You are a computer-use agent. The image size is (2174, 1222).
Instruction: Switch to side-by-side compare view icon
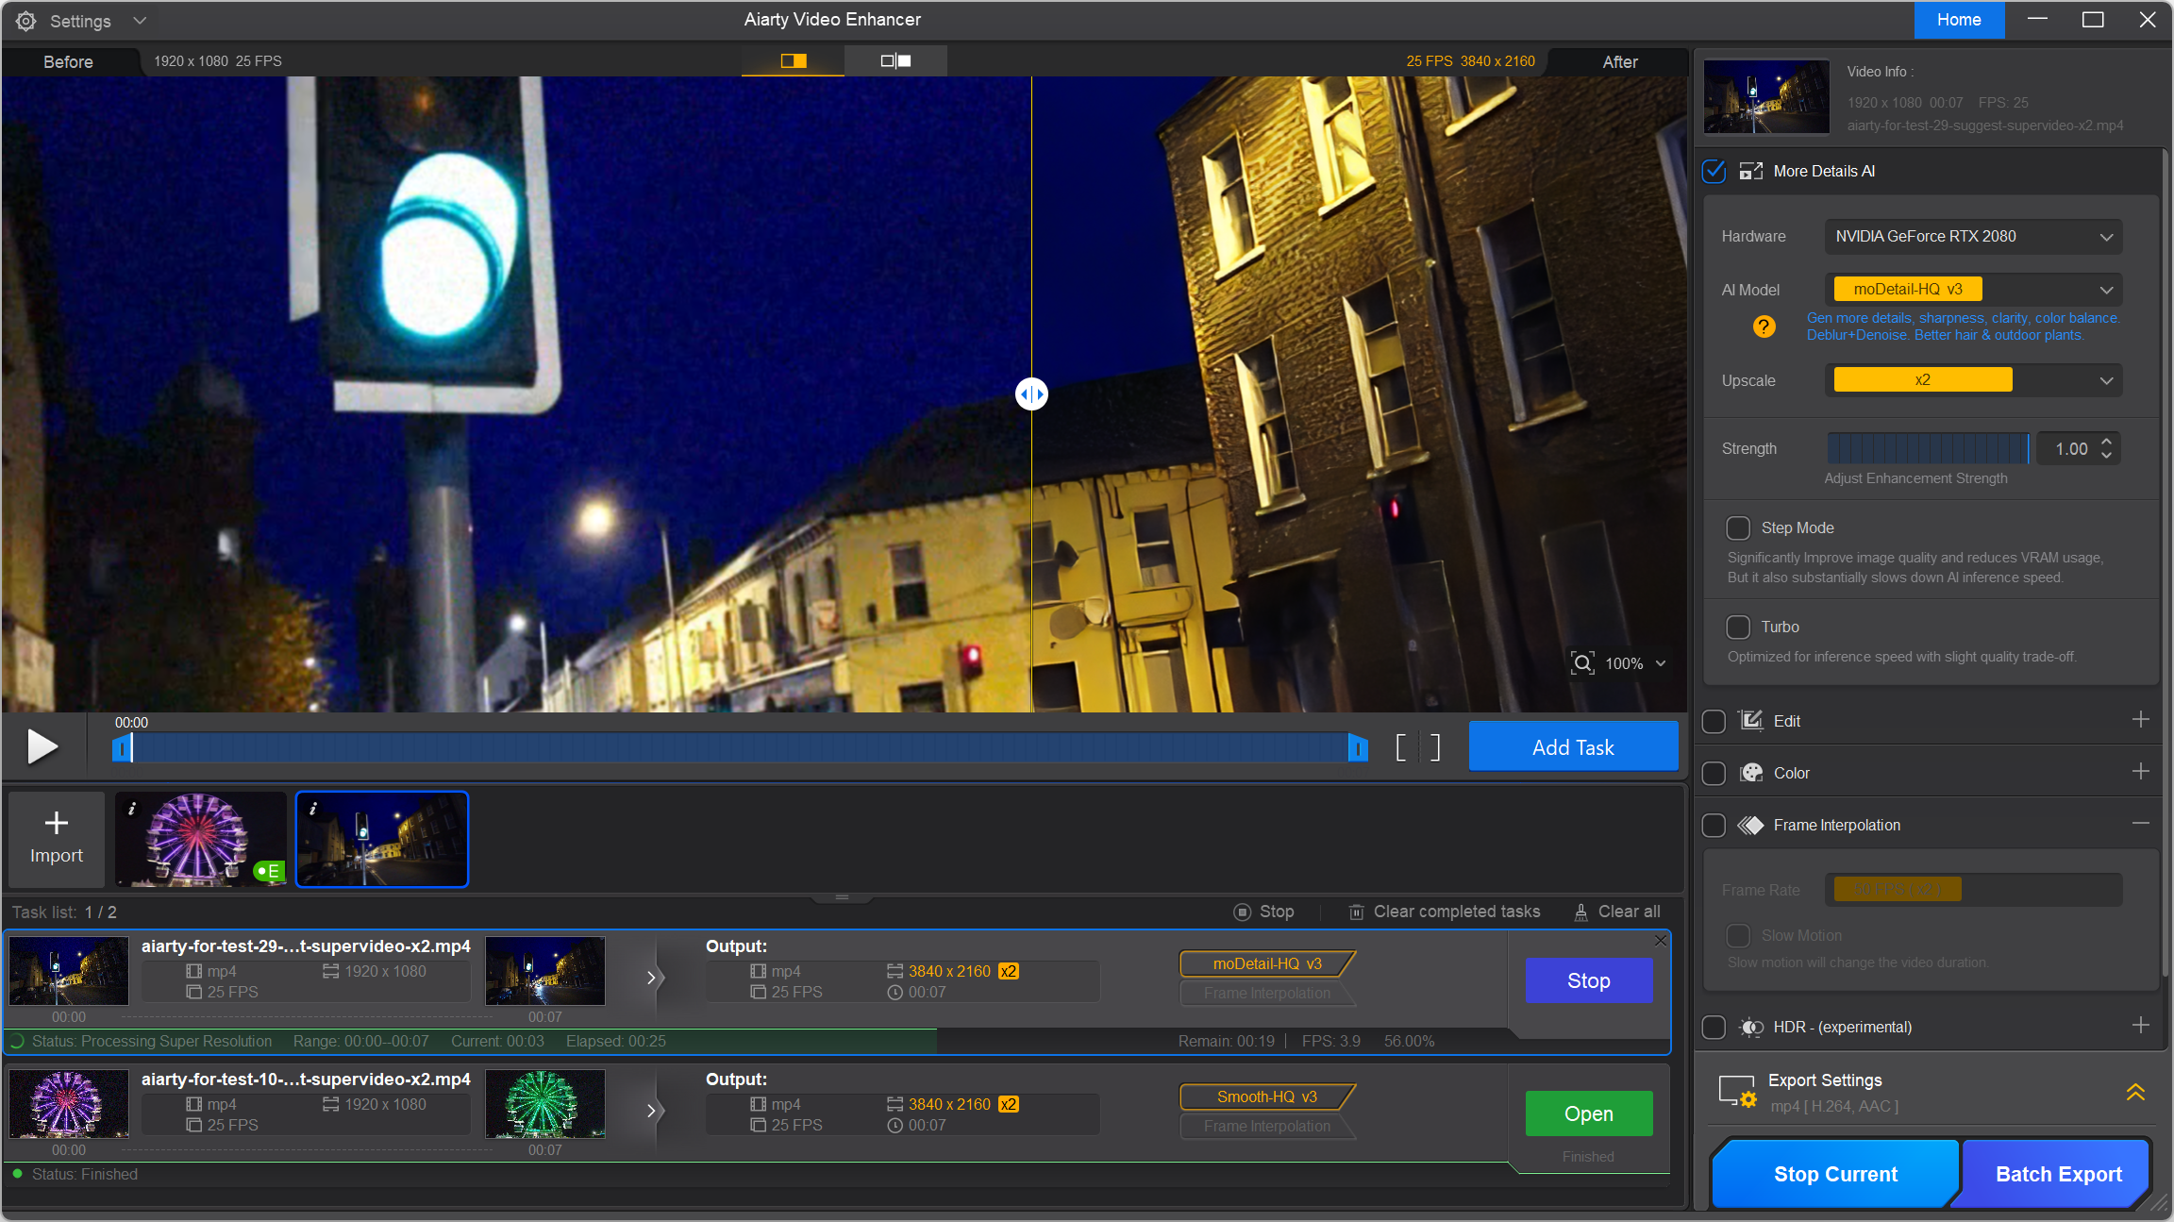tap(895, 61)
